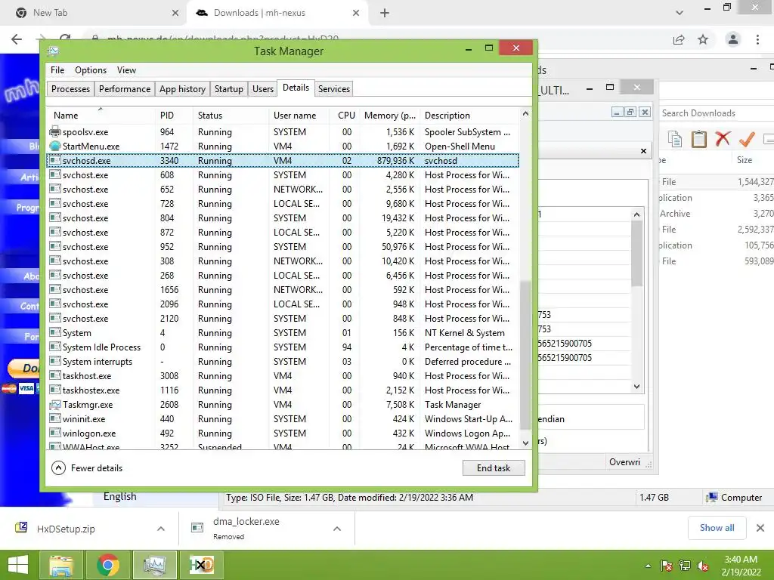Sort by the CPU column header
Viewport: 774px width, 580px height.
[346, 116]
